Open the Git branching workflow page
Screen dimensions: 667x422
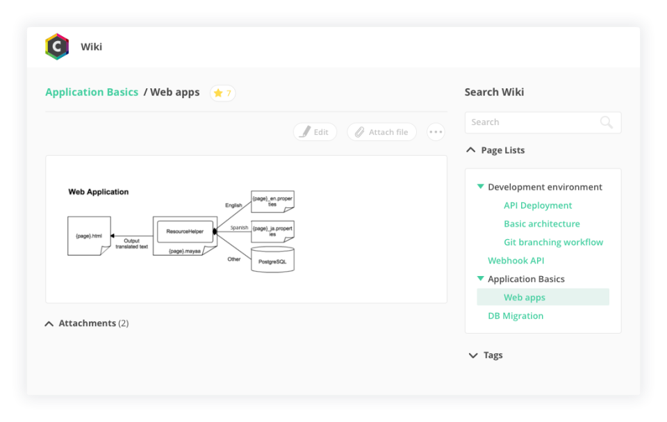pyautogui.click(x=553, y=242)
